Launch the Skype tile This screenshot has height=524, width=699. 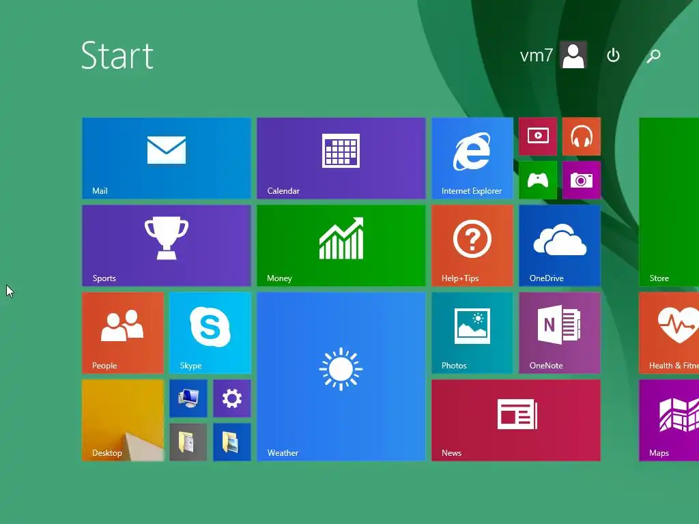tap(210, 333)
